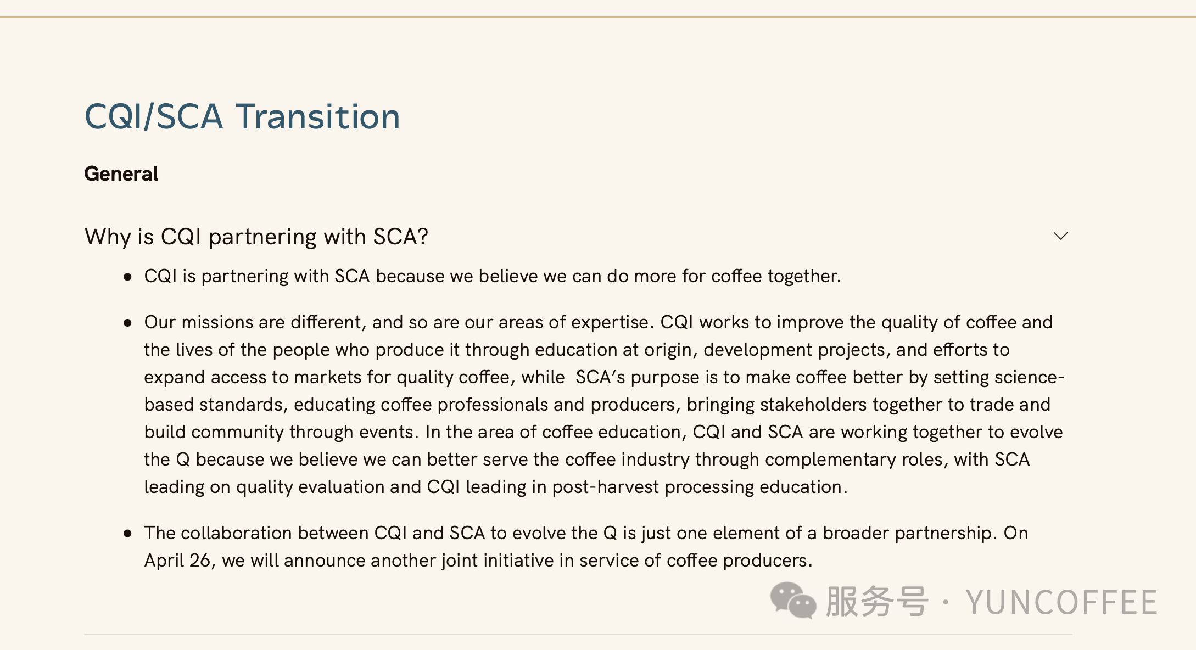Click the bullet dot before "Our missions are different"
Image resolution: width=1196 pixels, height=650 pixels.
[128, 323]
